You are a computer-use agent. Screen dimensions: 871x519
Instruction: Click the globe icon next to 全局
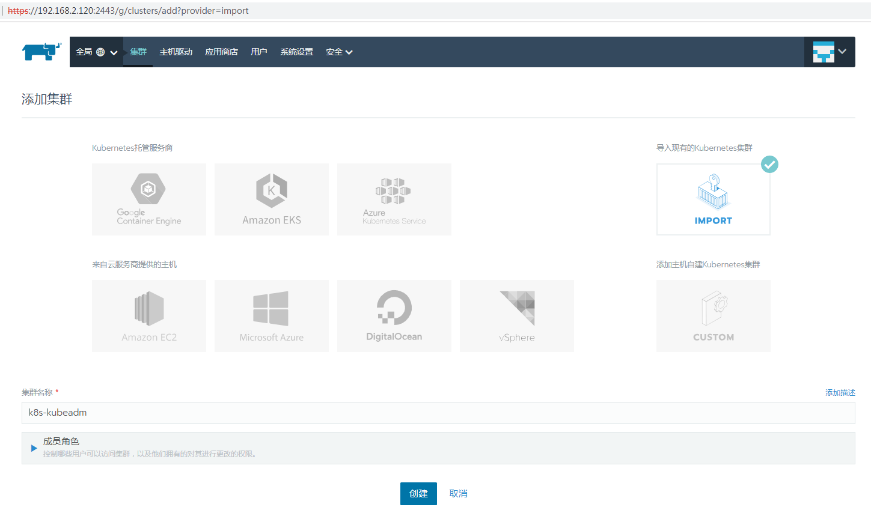100,52
